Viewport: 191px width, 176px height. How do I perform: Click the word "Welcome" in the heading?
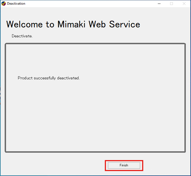[x=25, y=24]
